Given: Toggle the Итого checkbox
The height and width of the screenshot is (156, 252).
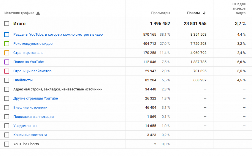Looking at the screenshot, I should (x=7, y=24).
